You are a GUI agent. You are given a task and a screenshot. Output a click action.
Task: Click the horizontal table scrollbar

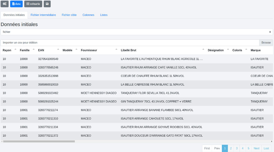pos(39,141)
